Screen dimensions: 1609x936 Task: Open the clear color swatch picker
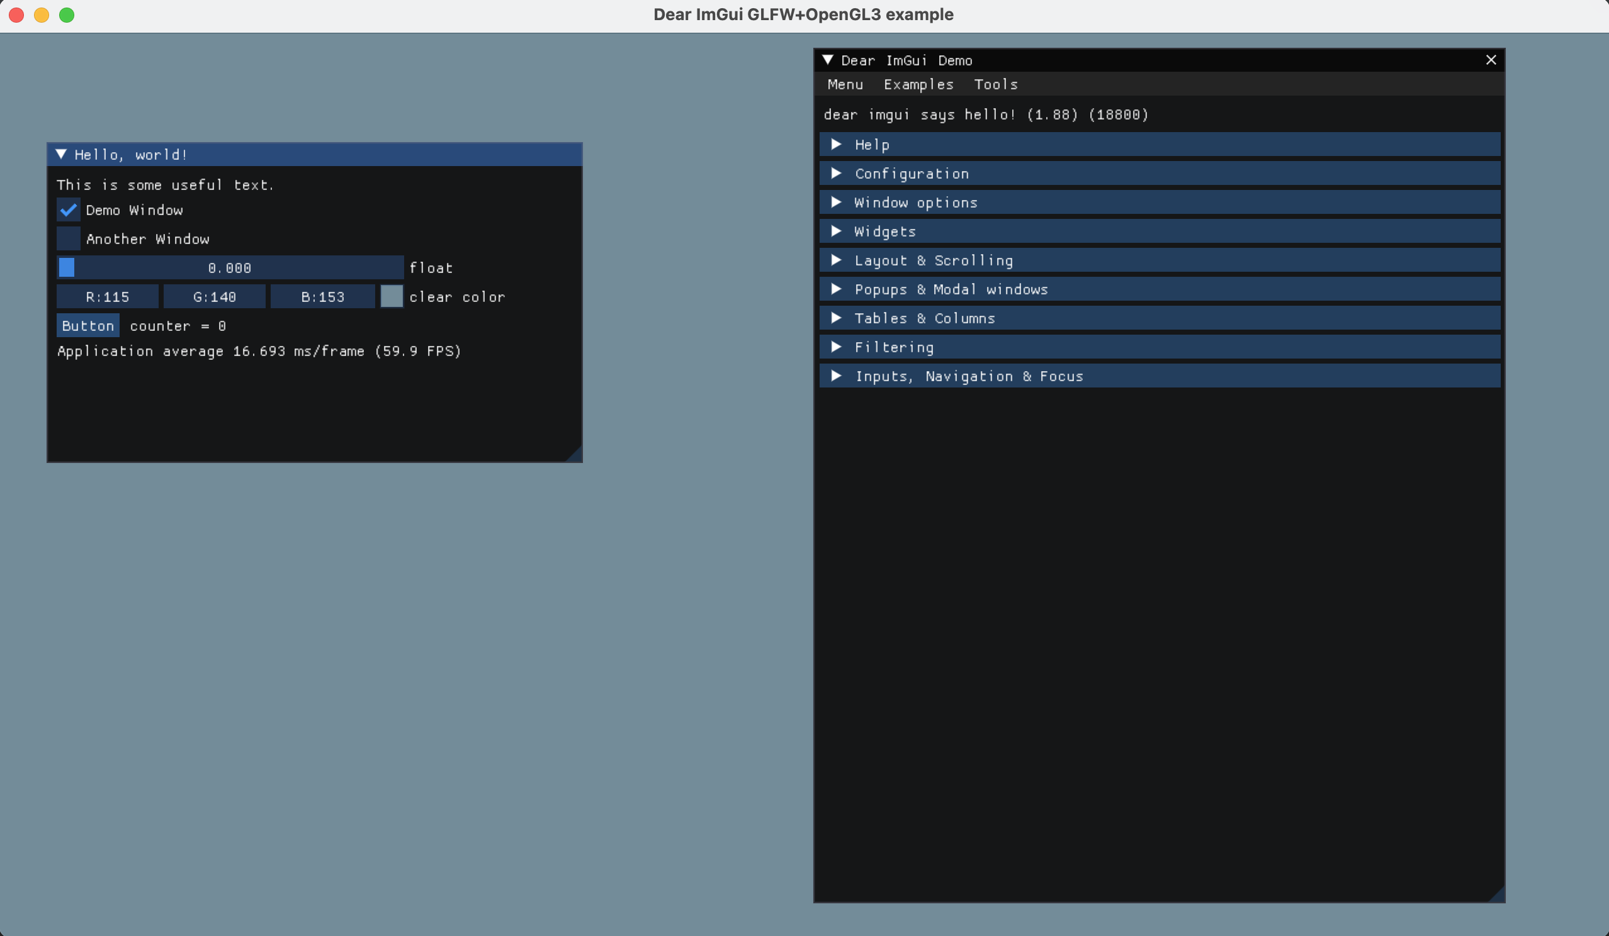[392, 297]
